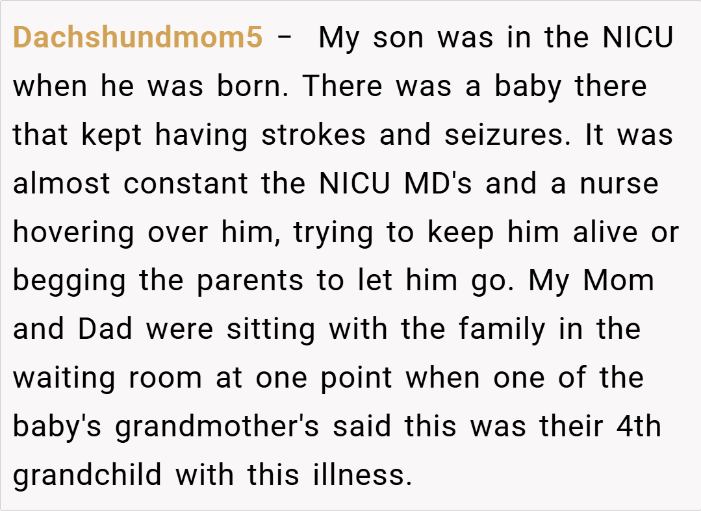Image resolution: width=701 pixels, height=511 pixels.
Task: Click the word "born" in the comment
Action: 250,86
